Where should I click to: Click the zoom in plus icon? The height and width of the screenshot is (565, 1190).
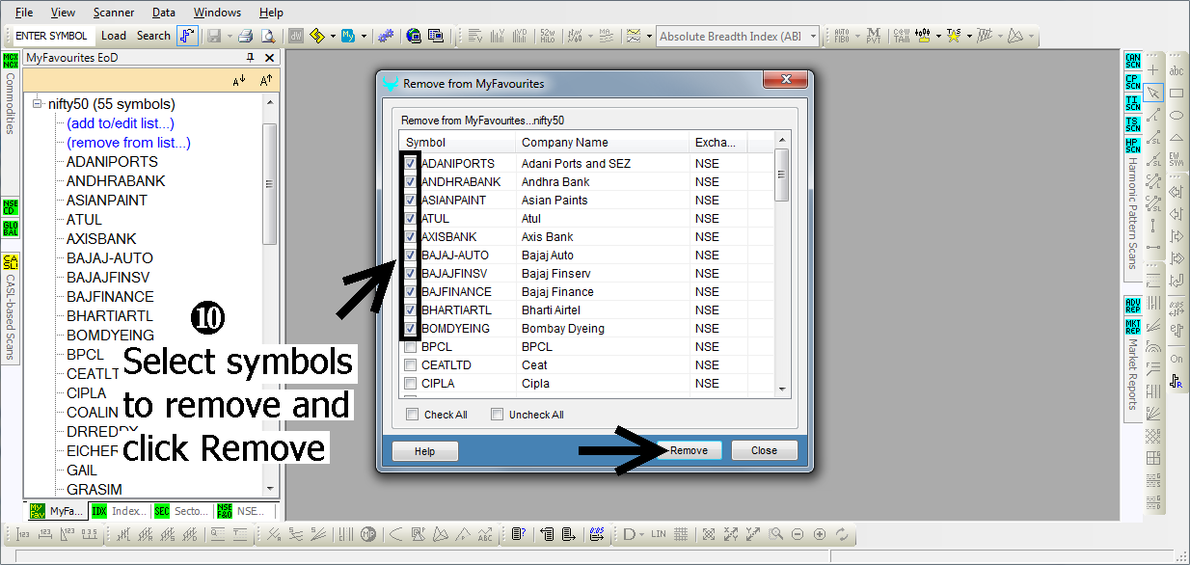[x=820, y=534]
